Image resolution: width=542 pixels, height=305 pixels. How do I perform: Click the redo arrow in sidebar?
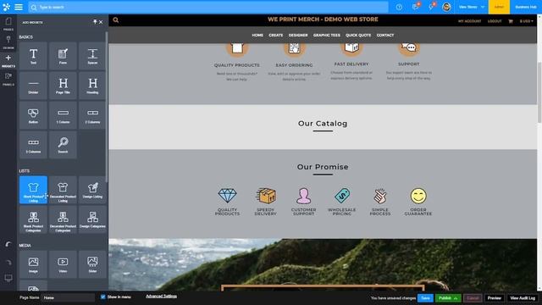(x=8, y=262)
